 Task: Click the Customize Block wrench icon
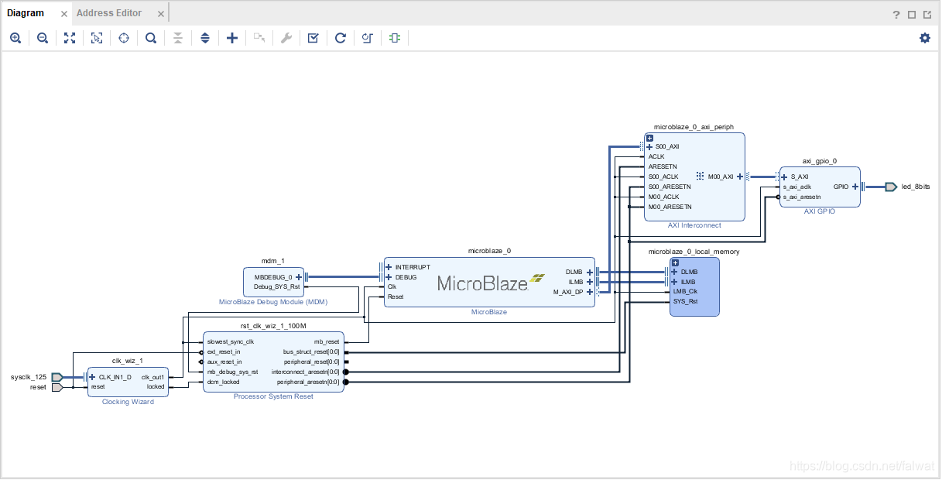286,38
